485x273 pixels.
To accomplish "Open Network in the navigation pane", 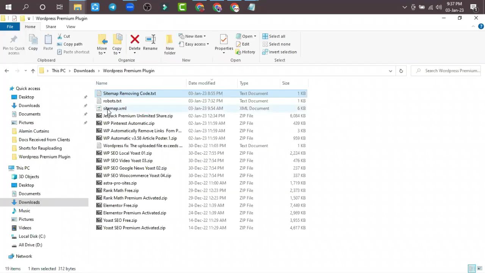I will point(24,256).
